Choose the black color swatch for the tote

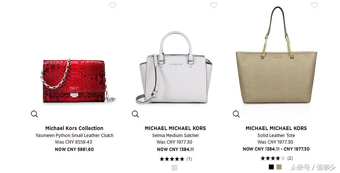tap(271, 167)
